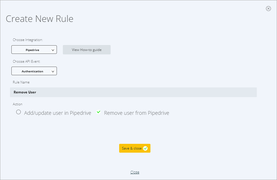Image resolution: width=277 pixels, height=180 pixels.
Task: Expand the Authentication dropdown using its chevron arrow
Action: pyautogui.click(x=53, y=71)
